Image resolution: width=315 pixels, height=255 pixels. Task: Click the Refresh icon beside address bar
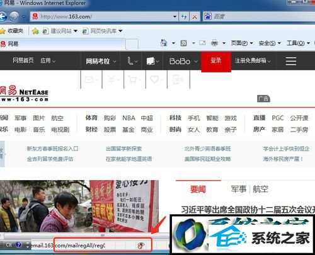coord(184,16)
